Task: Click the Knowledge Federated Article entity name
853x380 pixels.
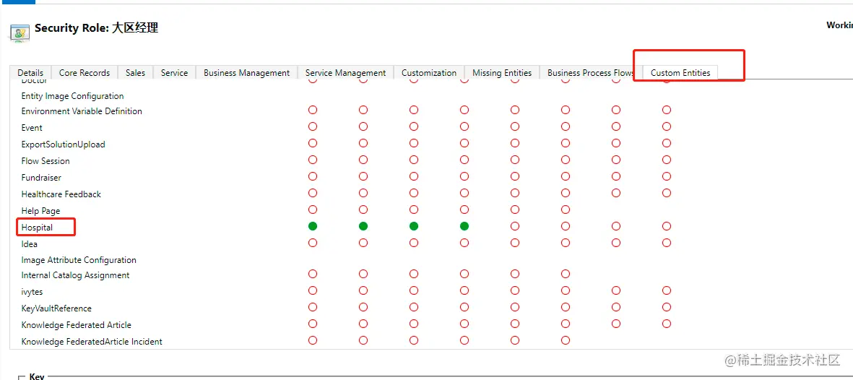Action: (x=76, y=325)
